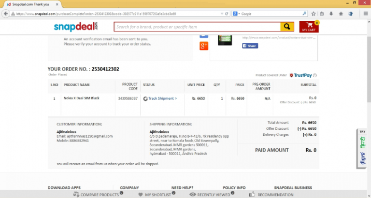Open the bookmarks list icon
This screenshot has width=371, height=198.
click(x=322, y=14)
